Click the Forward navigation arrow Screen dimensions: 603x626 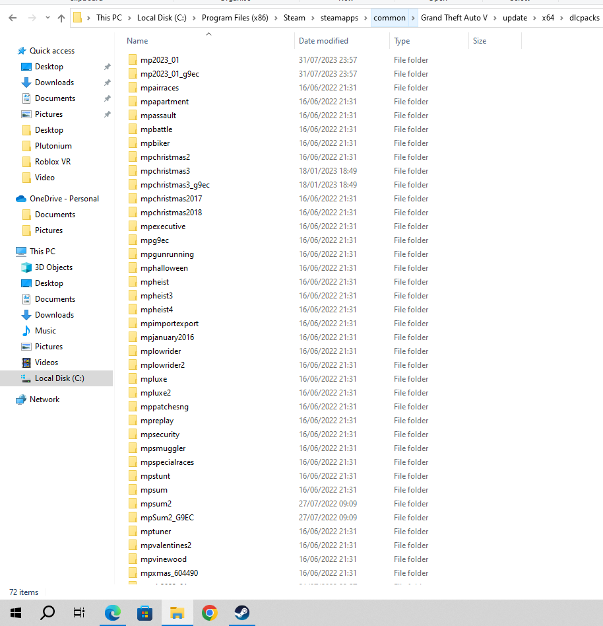32,18
